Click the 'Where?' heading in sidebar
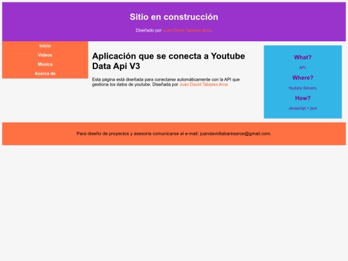Screen dimensions: 348x261 pyautogui.click(x=303, y=78)
